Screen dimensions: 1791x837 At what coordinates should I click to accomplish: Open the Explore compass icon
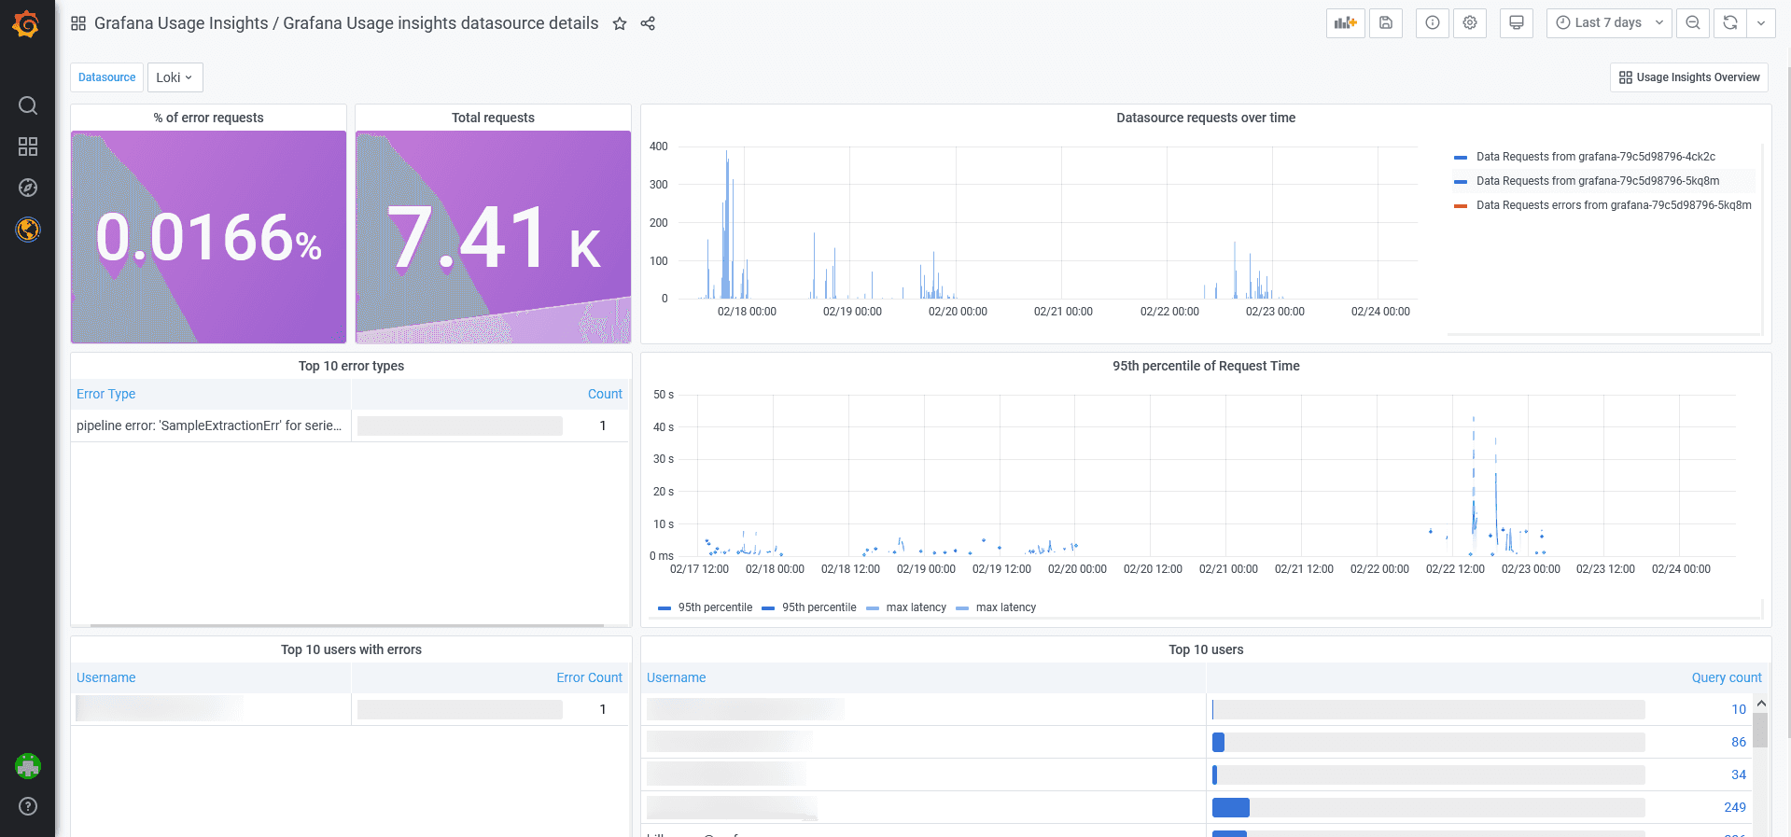tap(28, 188)
